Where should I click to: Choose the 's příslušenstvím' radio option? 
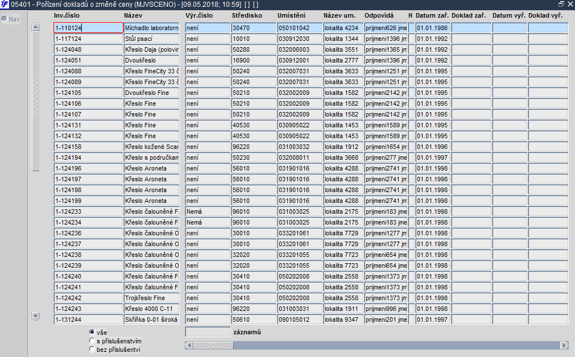tap(92, 341)
